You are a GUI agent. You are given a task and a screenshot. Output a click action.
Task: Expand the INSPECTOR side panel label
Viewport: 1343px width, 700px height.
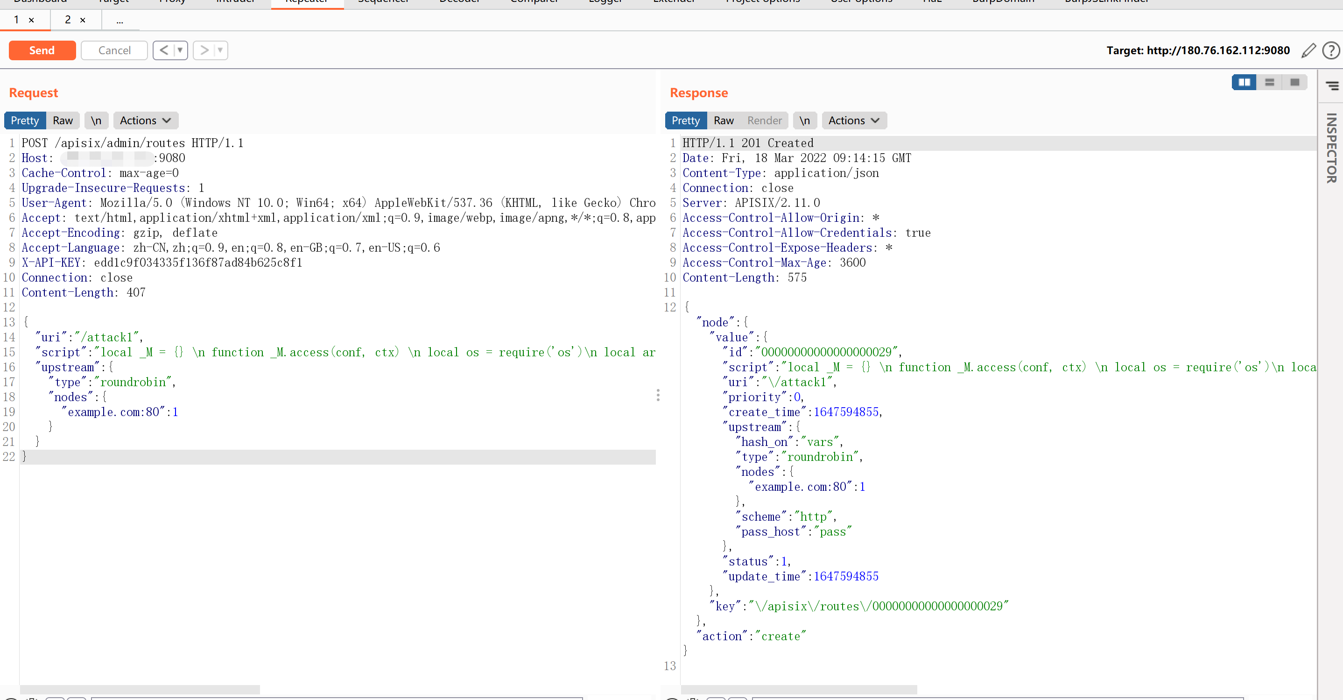[x=1331, y=148]
